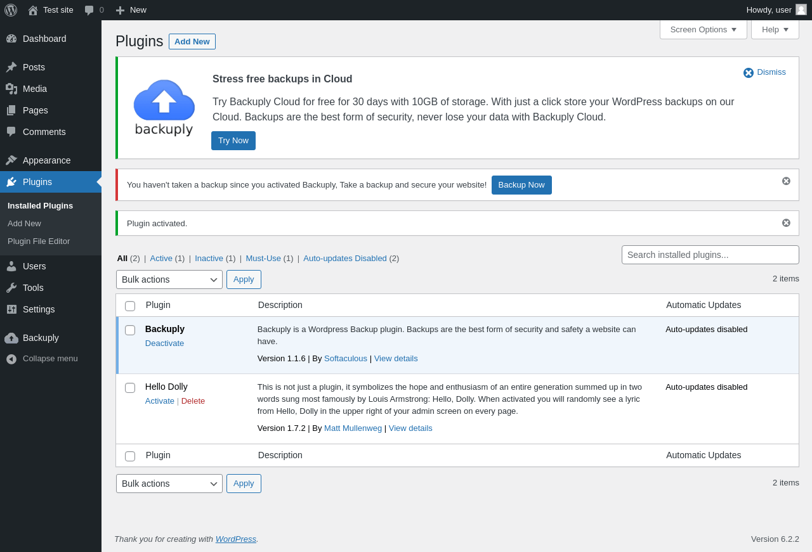Deactivate the Backuply plugin
The width and height of the screenshot is (812, 552).
[x=164, y=343]
